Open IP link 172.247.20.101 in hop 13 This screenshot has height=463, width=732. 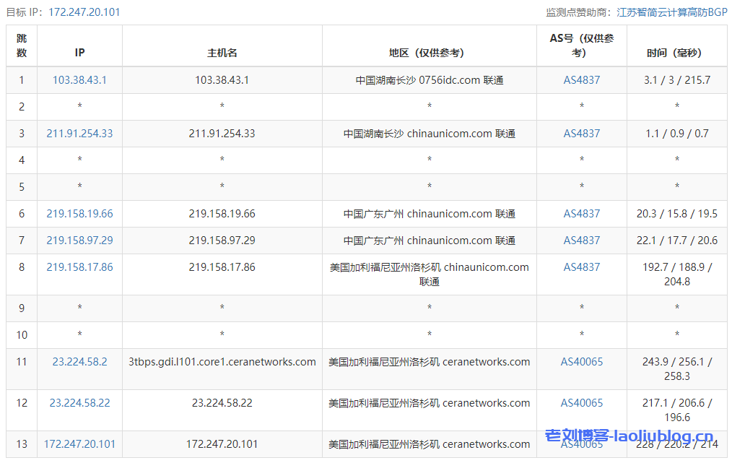[x=79, y=444]
